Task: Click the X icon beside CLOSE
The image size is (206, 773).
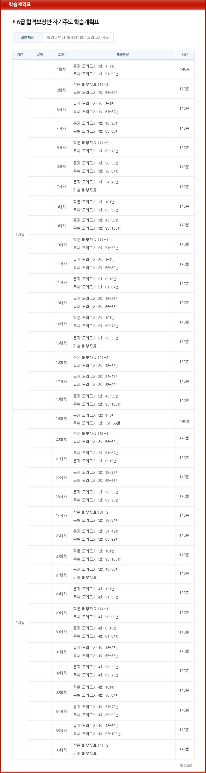Action: tap(181, 766)
